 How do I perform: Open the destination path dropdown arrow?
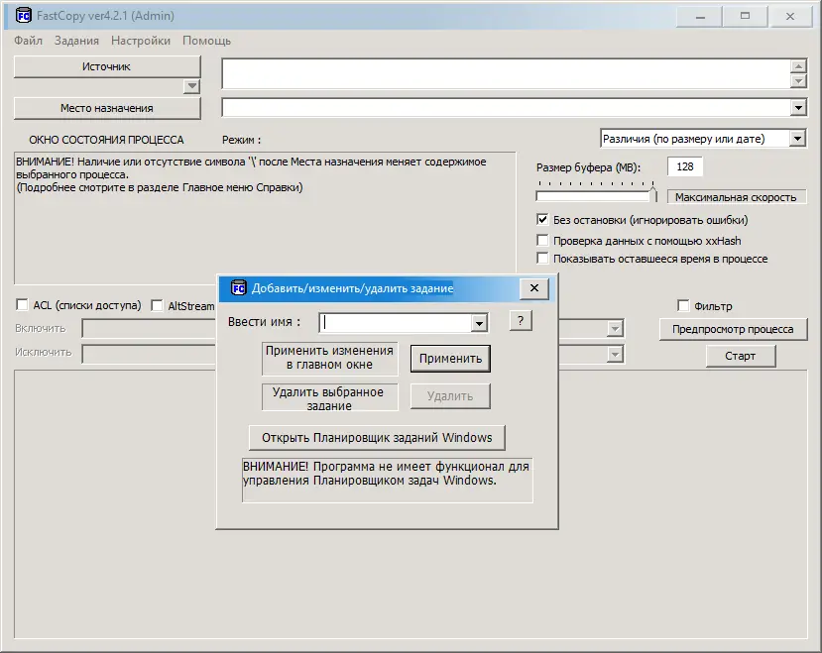click(x=798, y=108)
